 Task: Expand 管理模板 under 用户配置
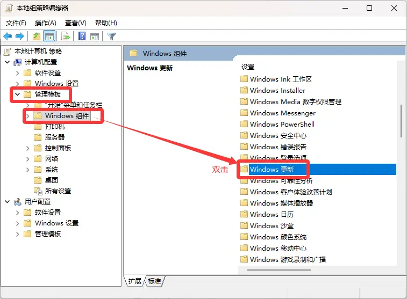(17, 234)
